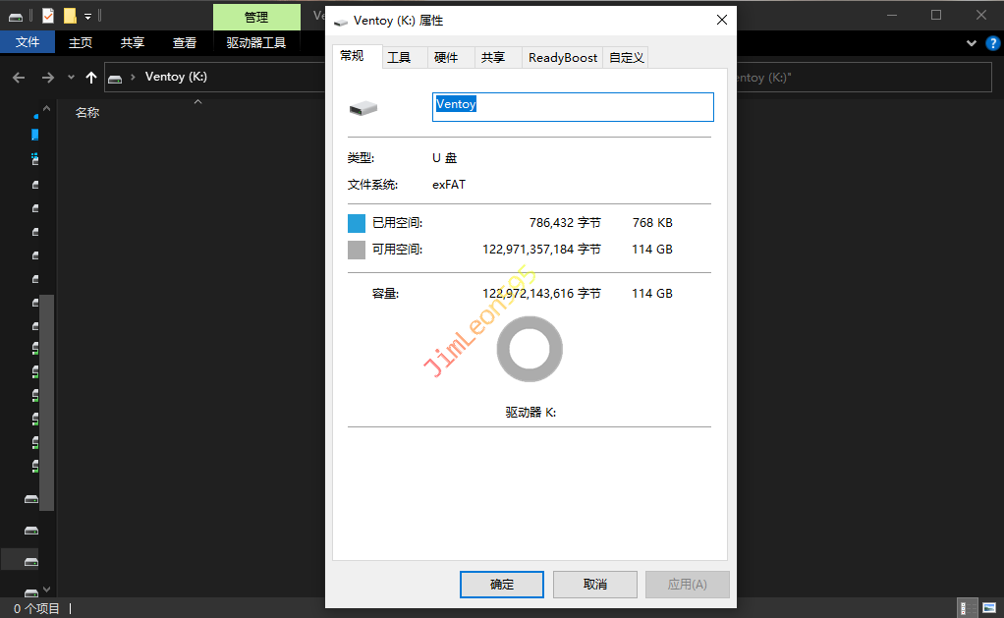Close the Ventoy properties dialog with X
This screenshot has height=618, width=1004.
(722, 20)
